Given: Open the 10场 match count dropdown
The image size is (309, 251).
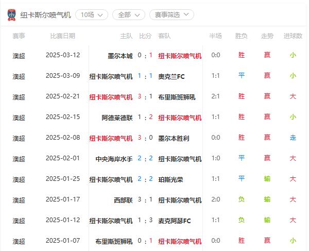Looking at the screenshot, I should click(x=92, y=15).
